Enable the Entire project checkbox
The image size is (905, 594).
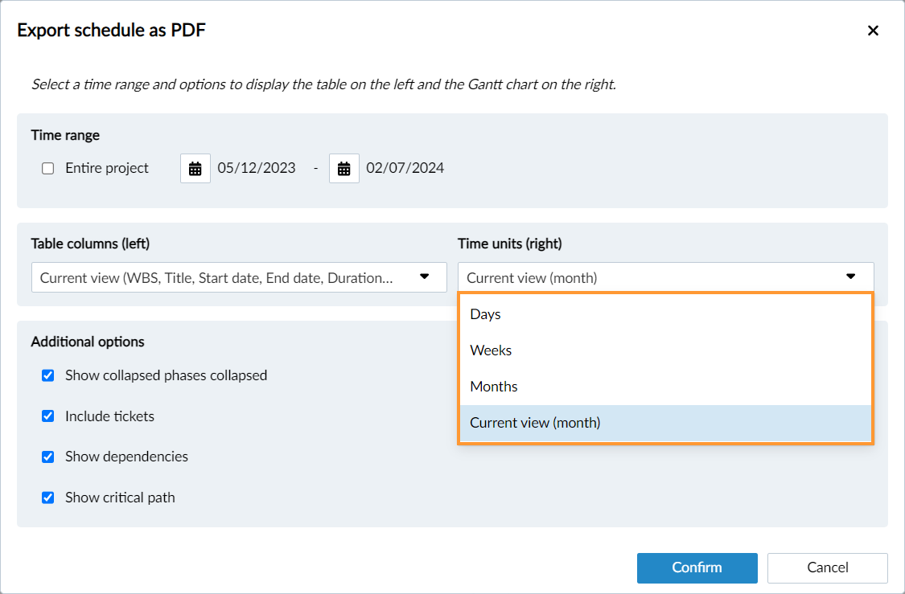[48, 169]
